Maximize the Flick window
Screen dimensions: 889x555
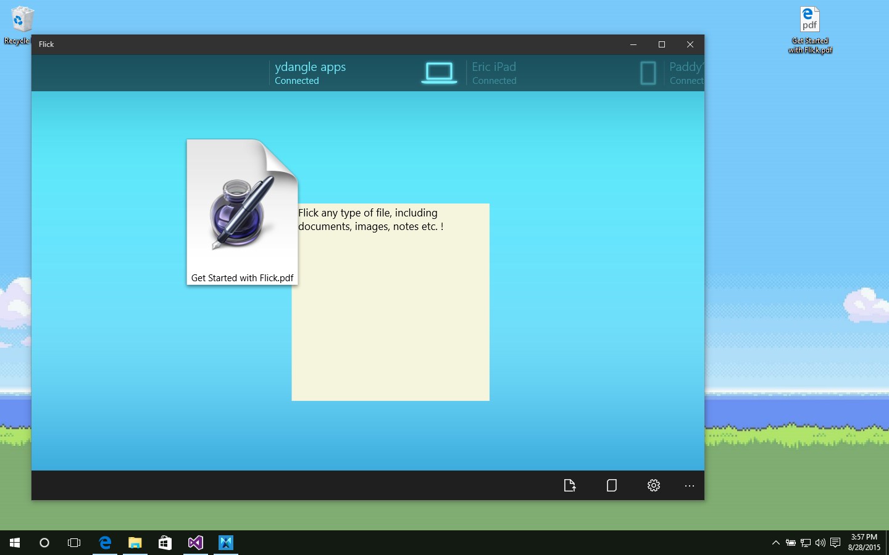coord(662,44)
